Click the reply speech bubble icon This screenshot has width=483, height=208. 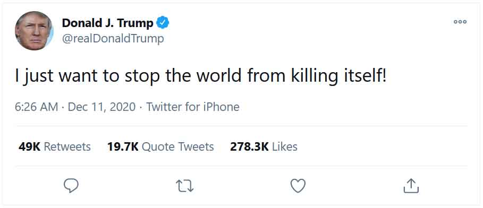71,186
